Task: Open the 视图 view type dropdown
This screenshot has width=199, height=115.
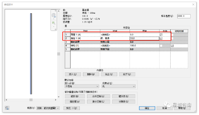Action: click(48, 108)
